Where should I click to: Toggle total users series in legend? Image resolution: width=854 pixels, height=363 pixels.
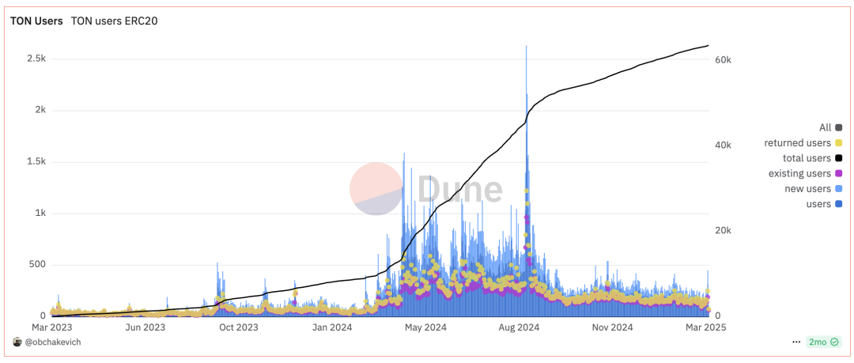click(x=807, y=158)
